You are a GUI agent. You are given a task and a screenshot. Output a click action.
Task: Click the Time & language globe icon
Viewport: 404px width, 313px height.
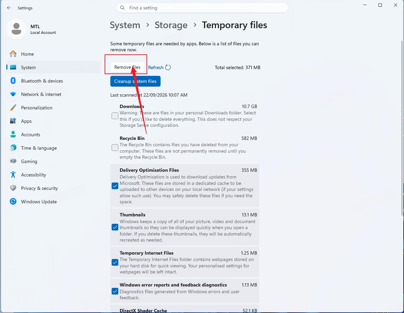coord(13,148)
